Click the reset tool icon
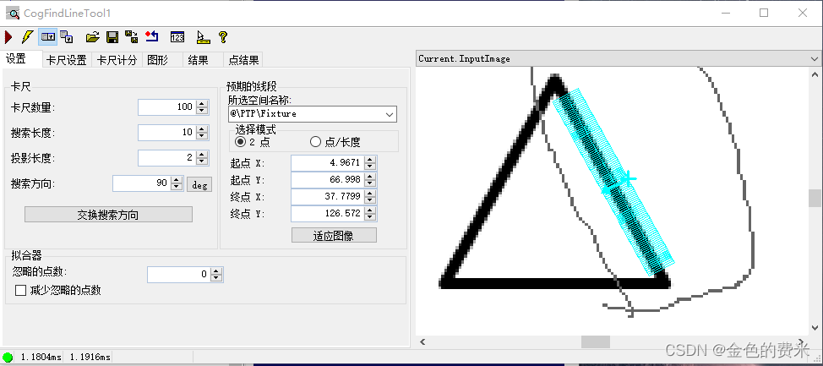Viewport: 823px width, 366px height. click(x=152, y=37)
